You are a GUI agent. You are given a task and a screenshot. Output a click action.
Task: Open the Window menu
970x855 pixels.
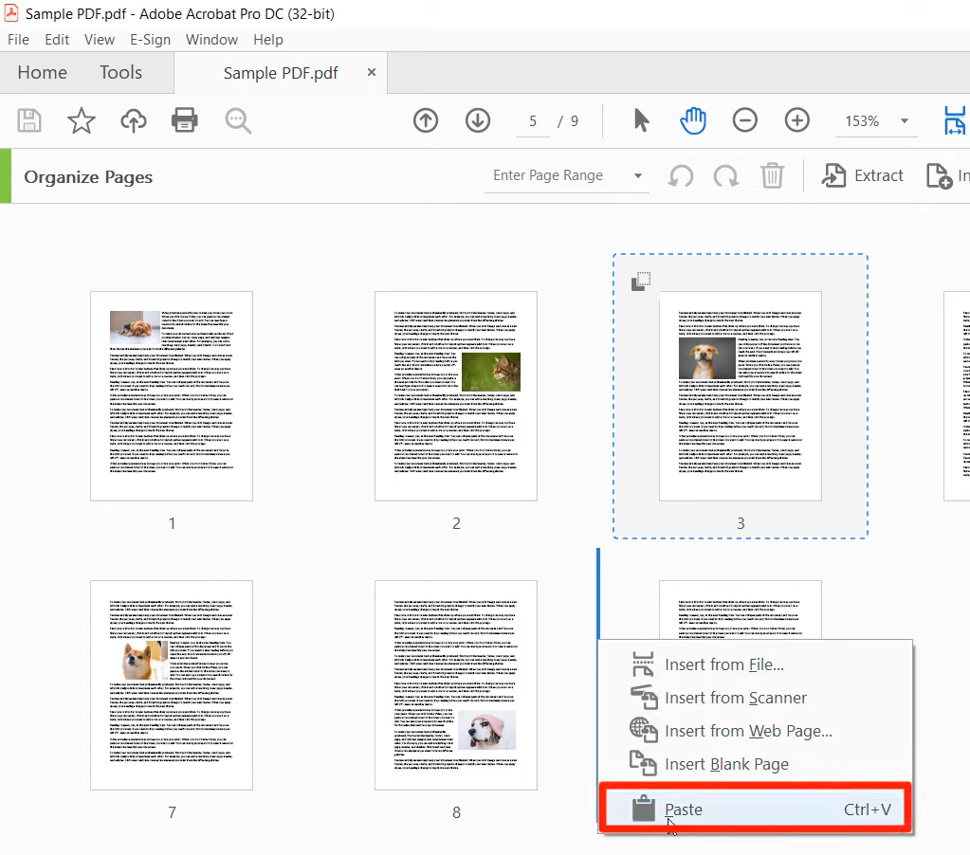coord(211,40)
